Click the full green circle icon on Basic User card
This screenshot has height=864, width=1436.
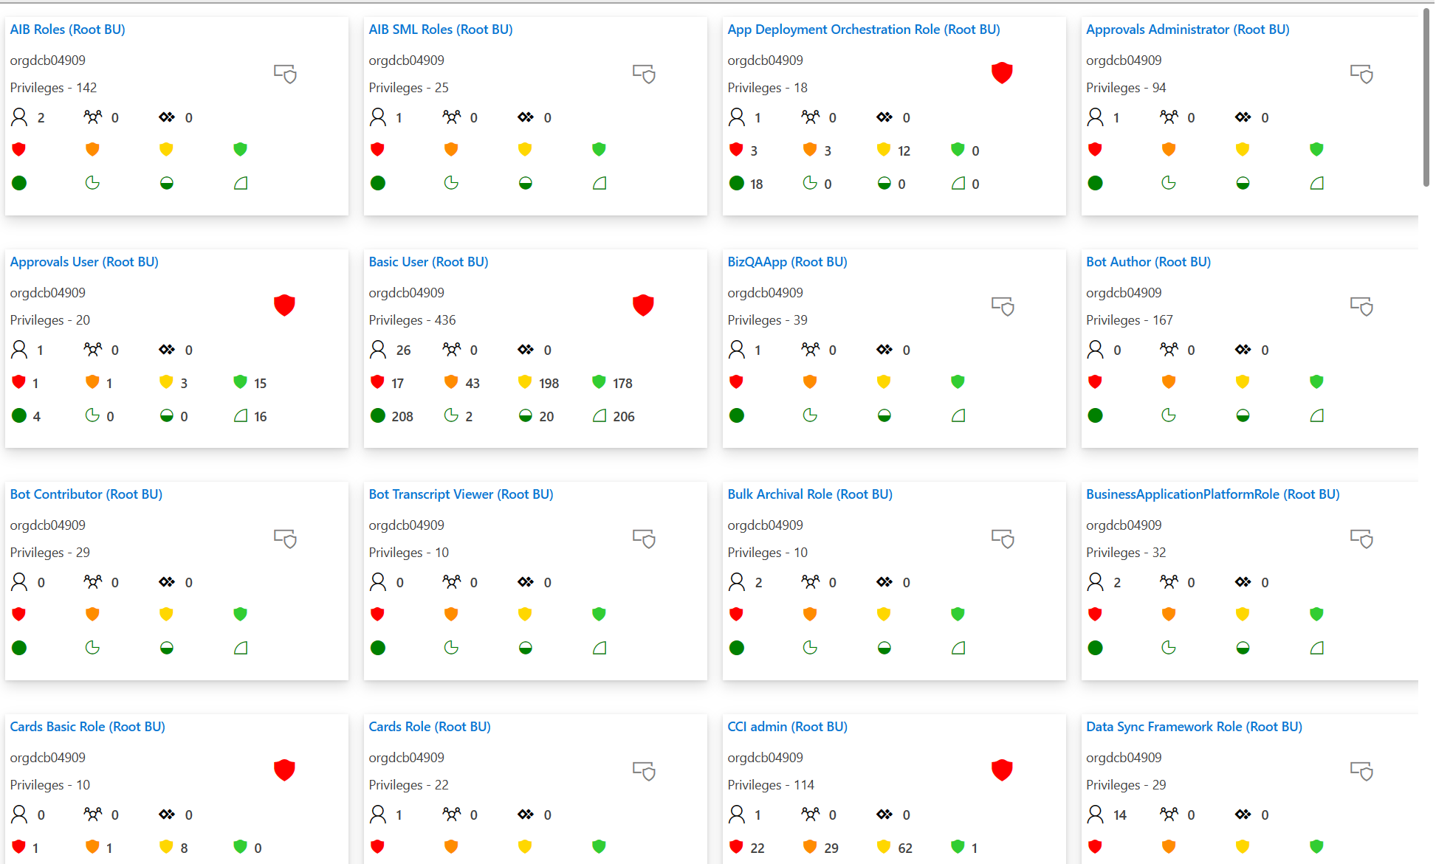pyautogui.click(x=378, y=415)
